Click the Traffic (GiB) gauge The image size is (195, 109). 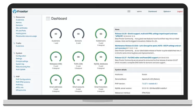[x=78, y=57]
